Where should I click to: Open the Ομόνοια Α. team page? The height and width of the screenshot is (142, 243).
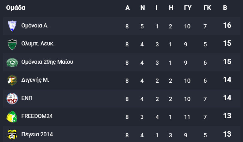point(35,26)
